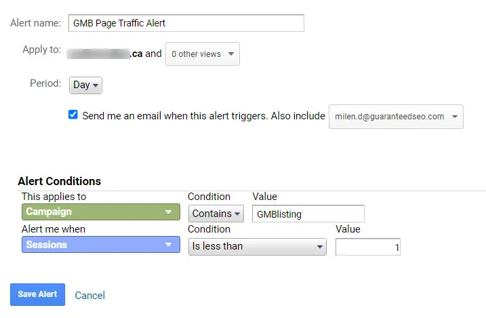Click the Alert name text field

click(x=186, y=23)
